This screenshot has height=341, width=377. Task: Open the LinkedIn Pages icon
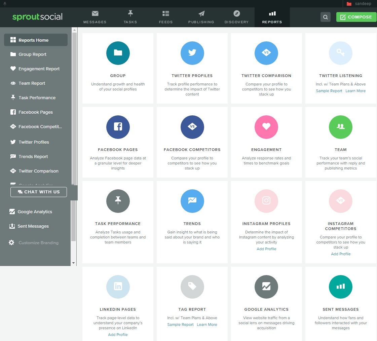[118, 287]
